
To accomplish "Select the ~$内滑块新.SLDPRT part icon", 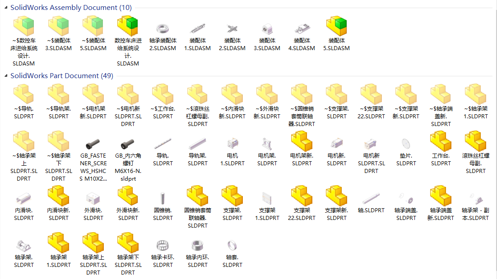I will [x=232, y=94].
